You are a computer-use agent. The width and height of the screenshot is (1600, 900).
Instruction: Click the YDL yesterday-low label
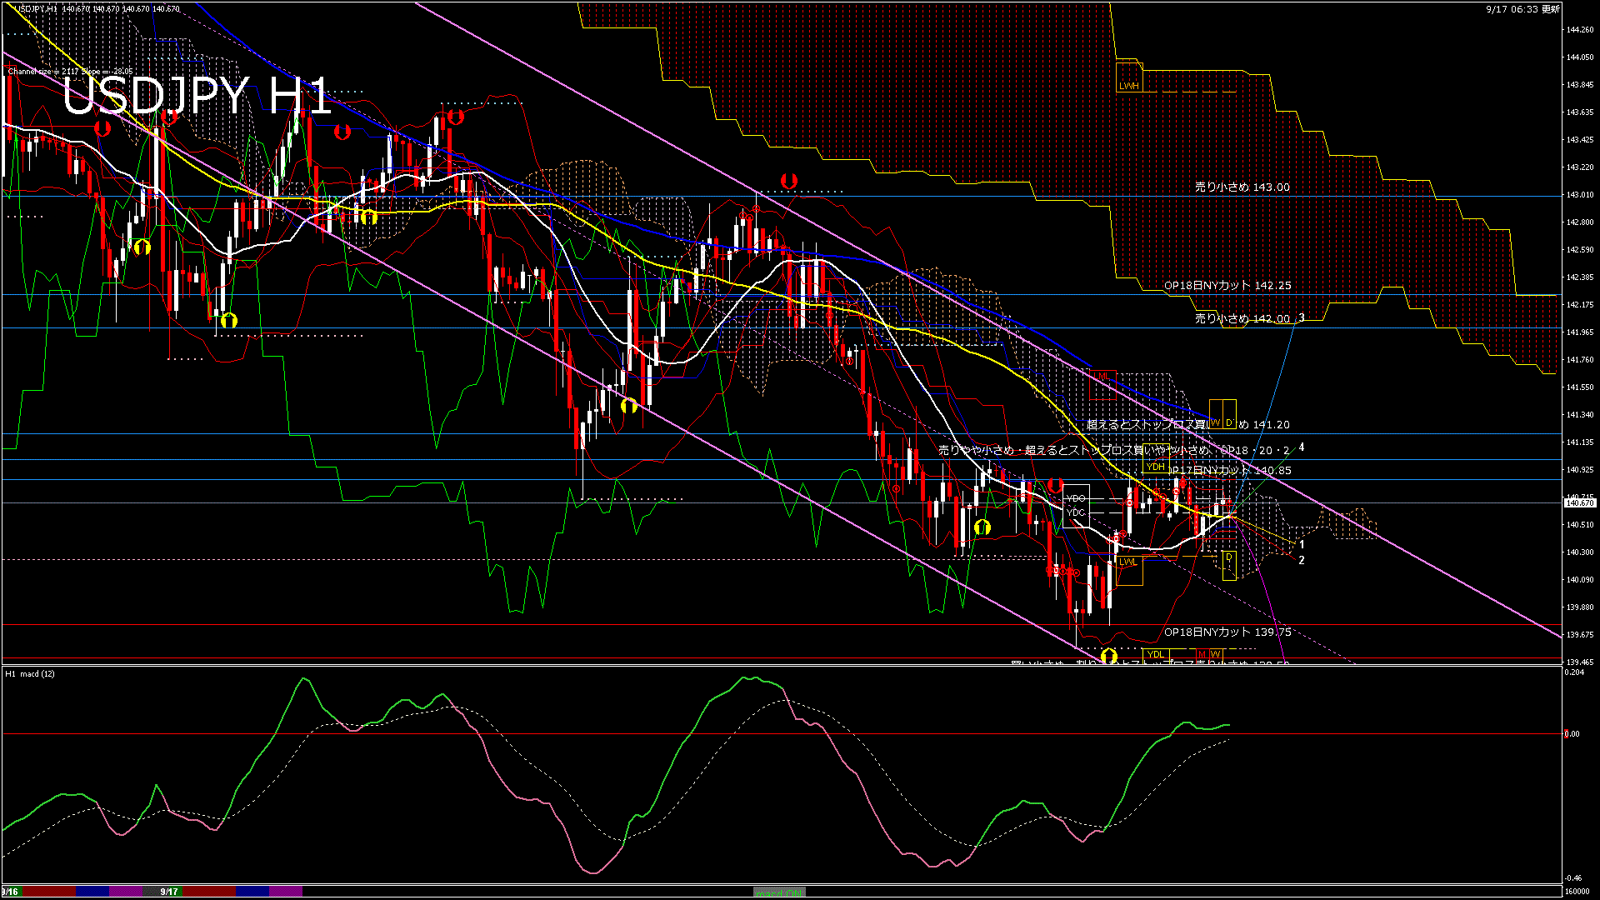(1155, 654)
